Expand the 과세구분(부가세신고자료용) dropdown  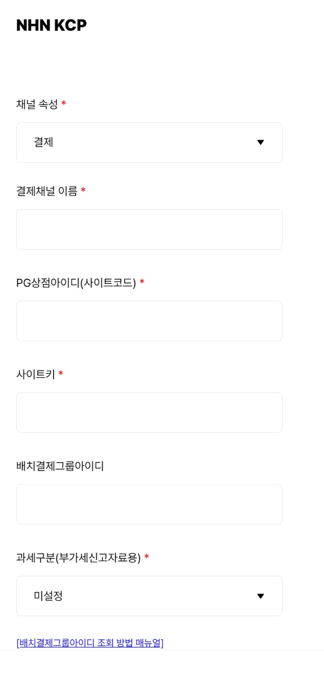click(149, 596)
